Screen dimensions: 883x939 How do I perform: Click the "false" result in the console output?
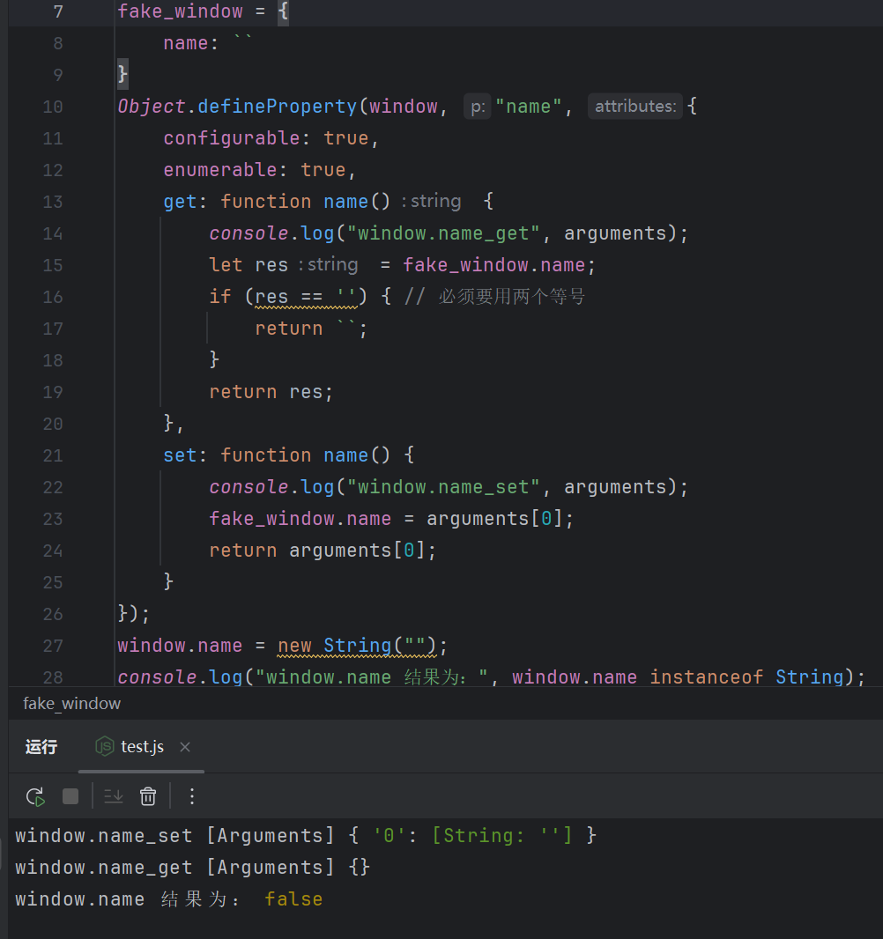pyautogui.click(x=293, y=899)
